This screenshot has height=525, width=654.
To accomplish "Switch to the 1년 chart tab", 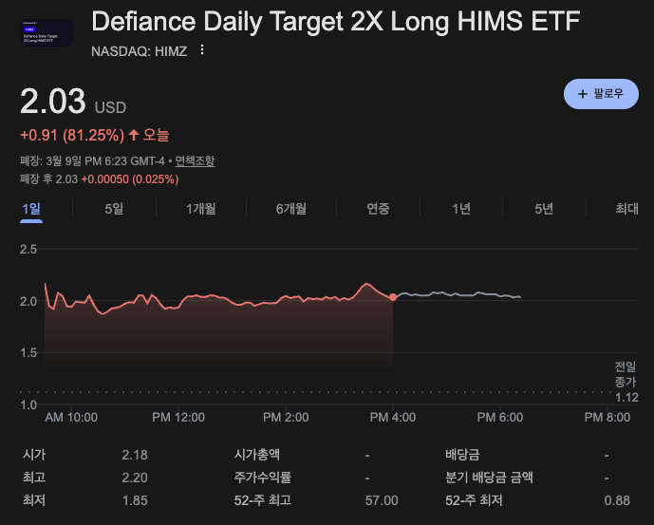I will 461,208.
